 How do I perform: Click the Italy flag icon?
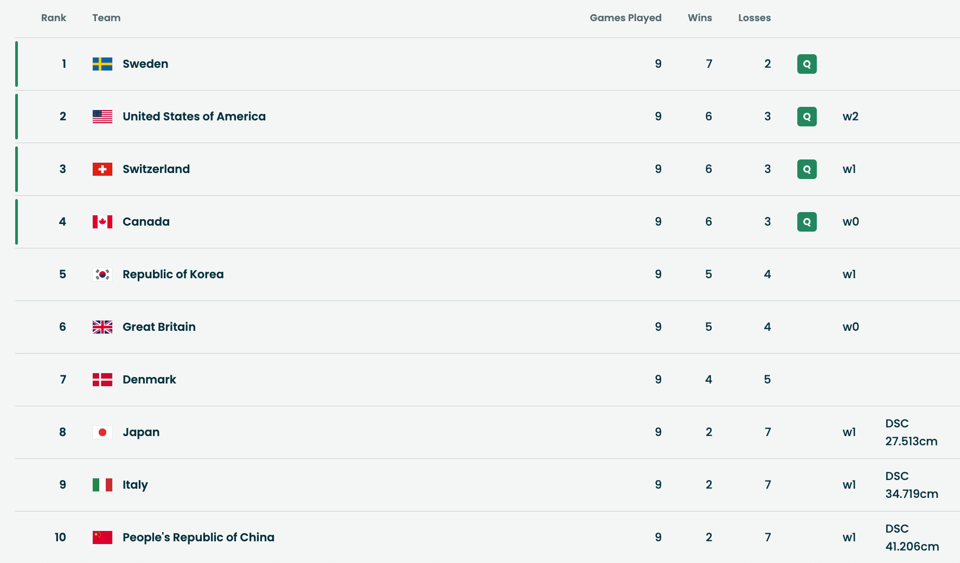[103, 485]
